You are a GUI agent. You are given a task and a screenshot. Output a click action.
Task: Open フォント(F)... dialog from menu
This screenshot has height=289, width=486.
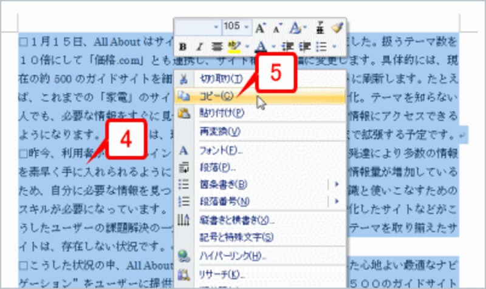pyautogui.click(x=261, y=151)
